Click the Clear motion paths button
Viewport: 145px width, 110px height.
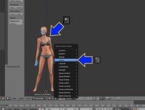pos(19,14)
